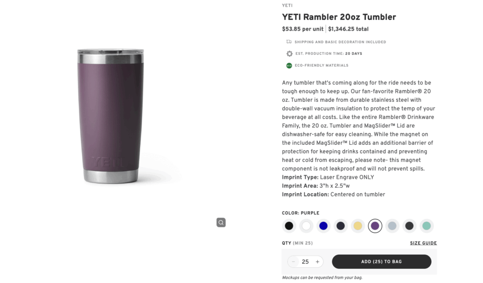
Task: Click the production time gear icon
Action: pyautogui.click(x=289, y=53)
